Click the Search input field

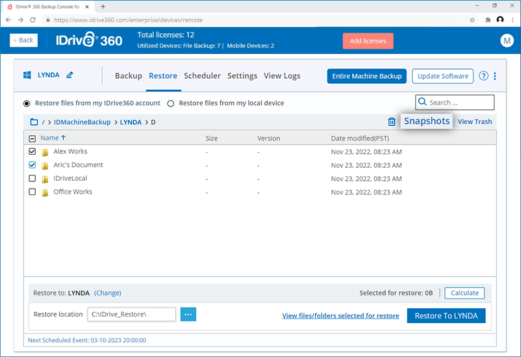point(455,102)
